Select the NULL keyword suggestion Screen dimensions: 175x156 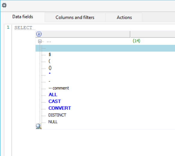[53, 122]
